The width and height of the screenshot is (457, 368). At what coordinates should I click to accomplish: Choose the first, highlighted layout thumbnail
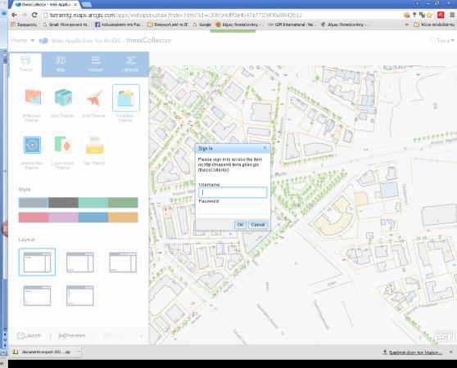point(37,262)
